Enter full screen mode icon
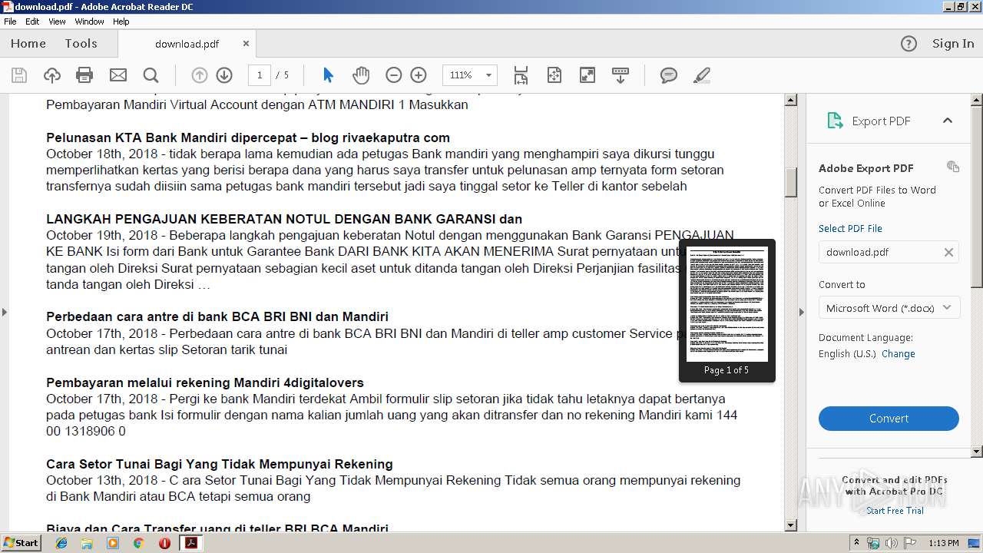Viewport: 983px width, 553px height. (587, 75)
